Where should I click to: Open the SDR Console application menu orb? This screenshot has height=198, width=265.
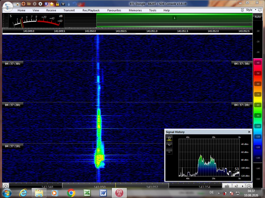pyautogui.click(x=8, y=7)
